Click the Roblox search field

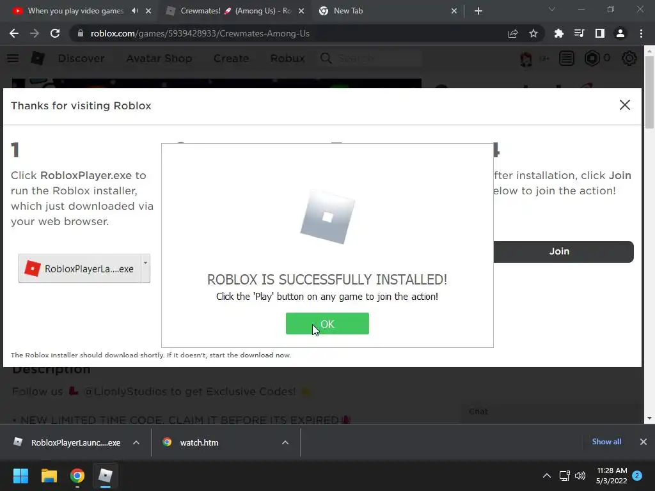[x=370, y=58]
